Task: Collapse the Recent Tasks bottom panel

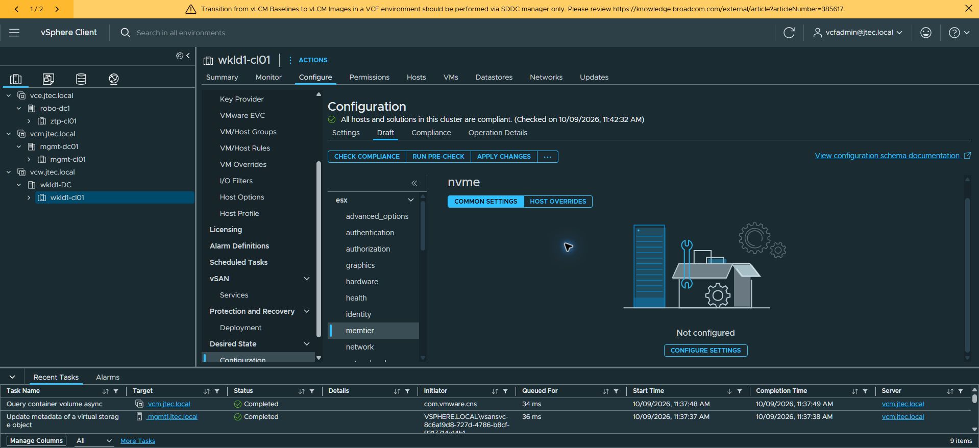Action: [12, 377]
